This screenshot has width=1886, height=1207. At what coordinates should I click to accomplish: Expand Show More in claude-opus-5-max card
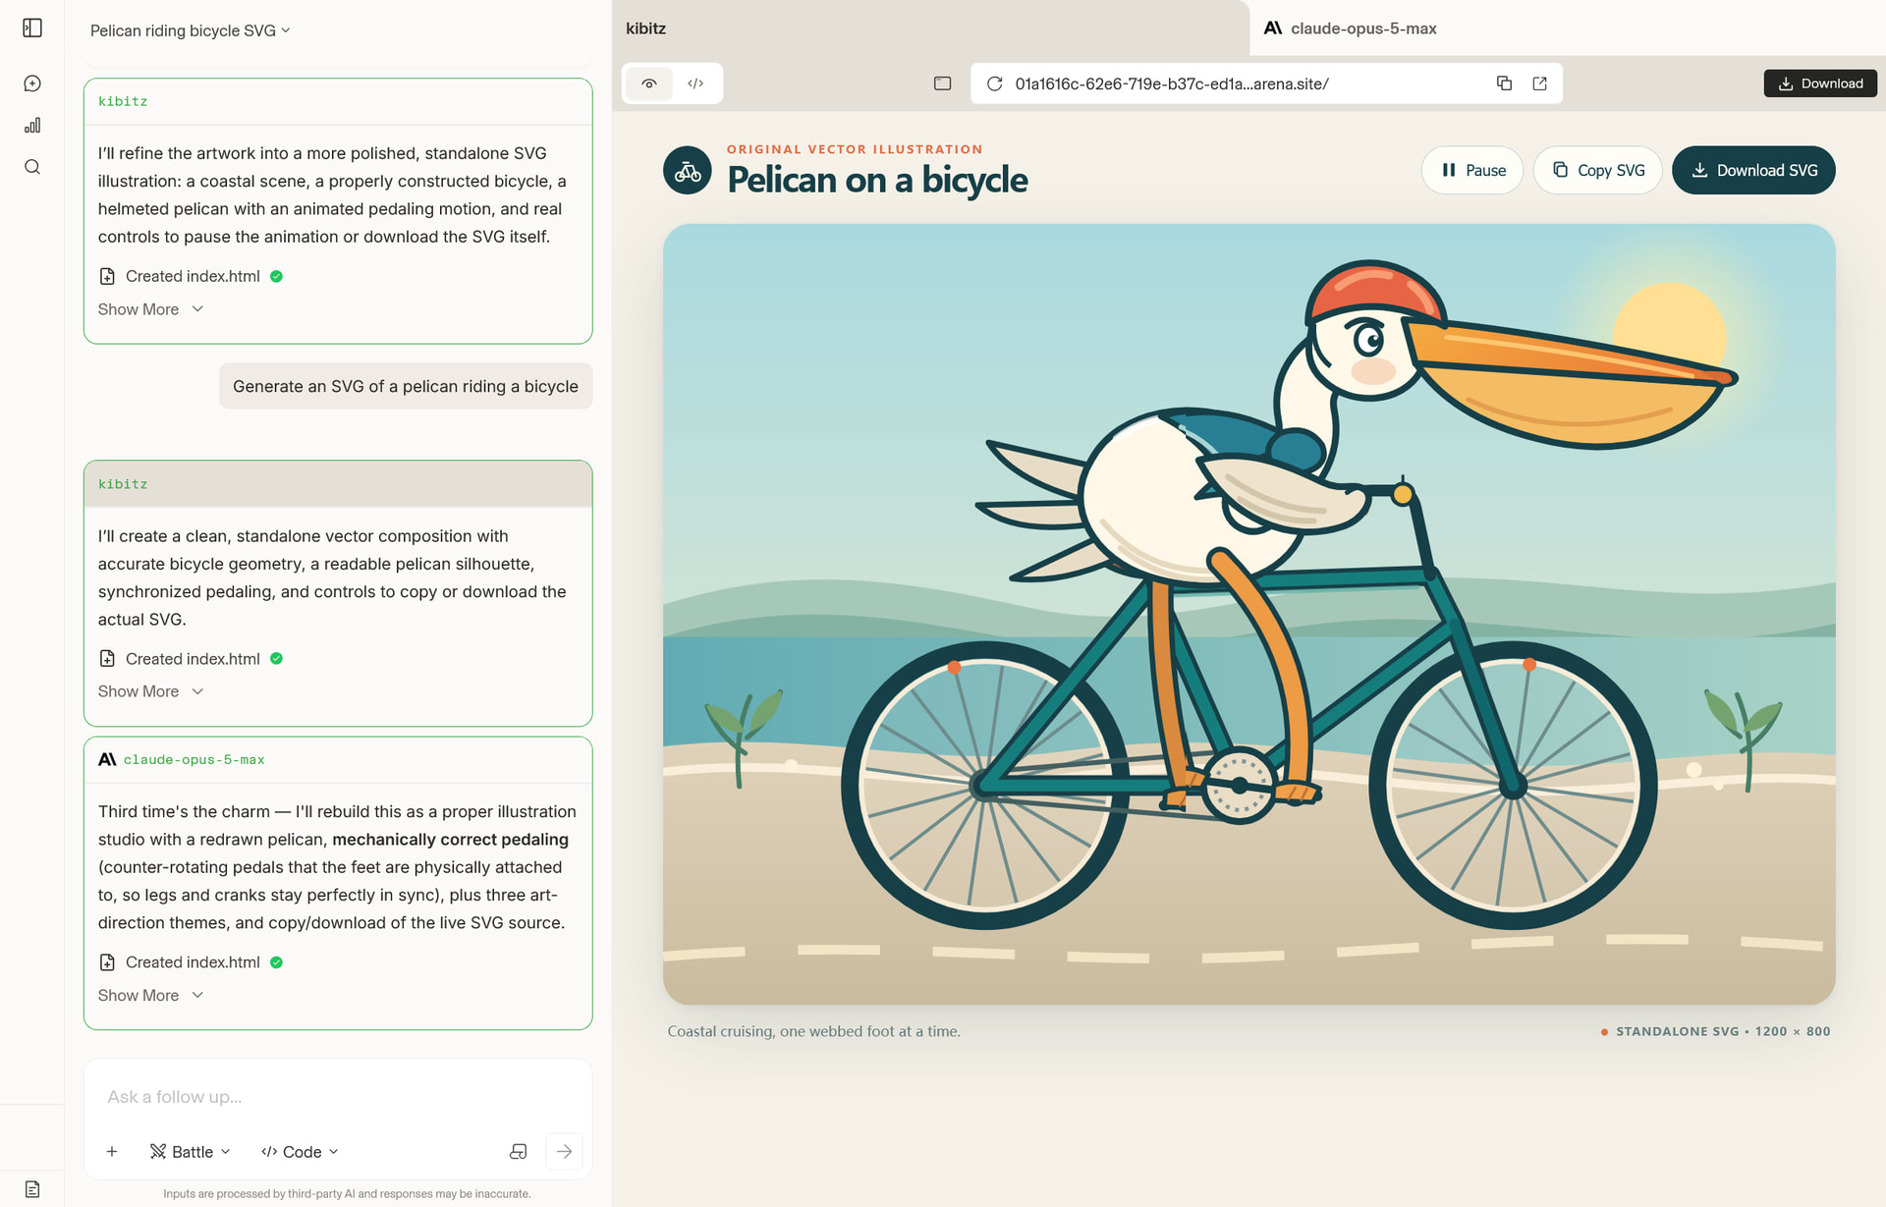click(150, 995)
